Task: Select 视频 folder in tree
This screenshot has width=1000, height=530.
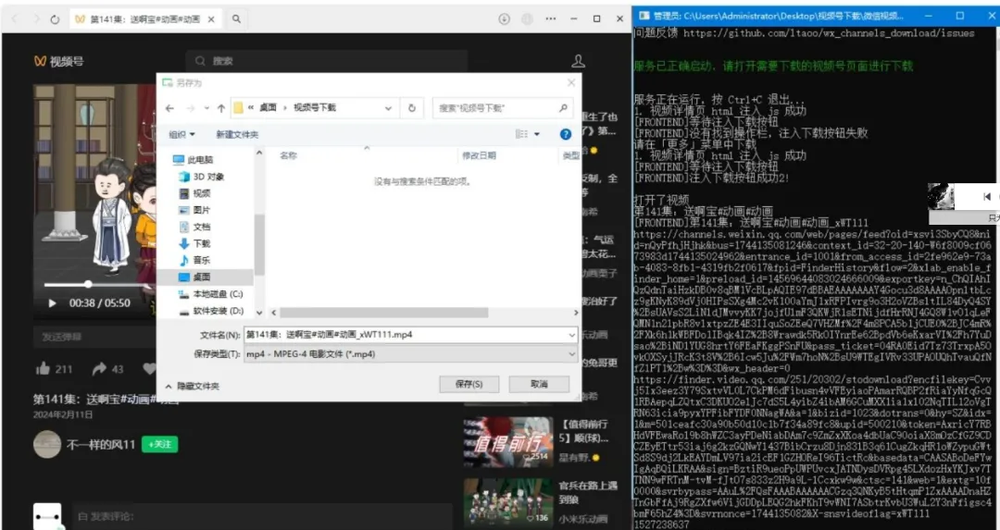Action: [x=194, y=193]
